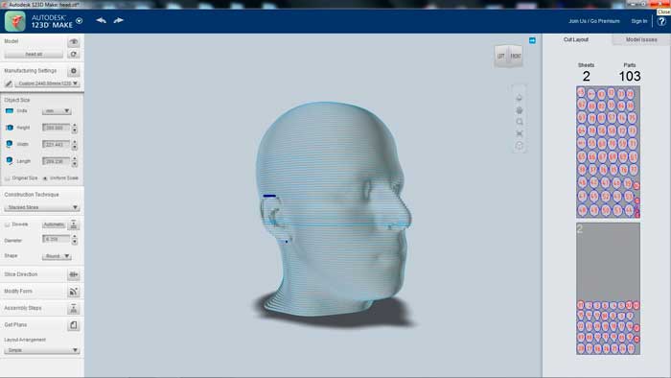Click the pencil edit settings icon
The height and width of the screenshot is (378, 671).
tap(9, 83)
